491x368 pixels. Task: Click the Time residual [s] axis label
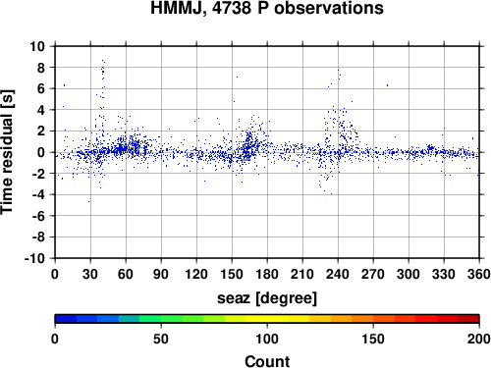[x=8, y=152]
